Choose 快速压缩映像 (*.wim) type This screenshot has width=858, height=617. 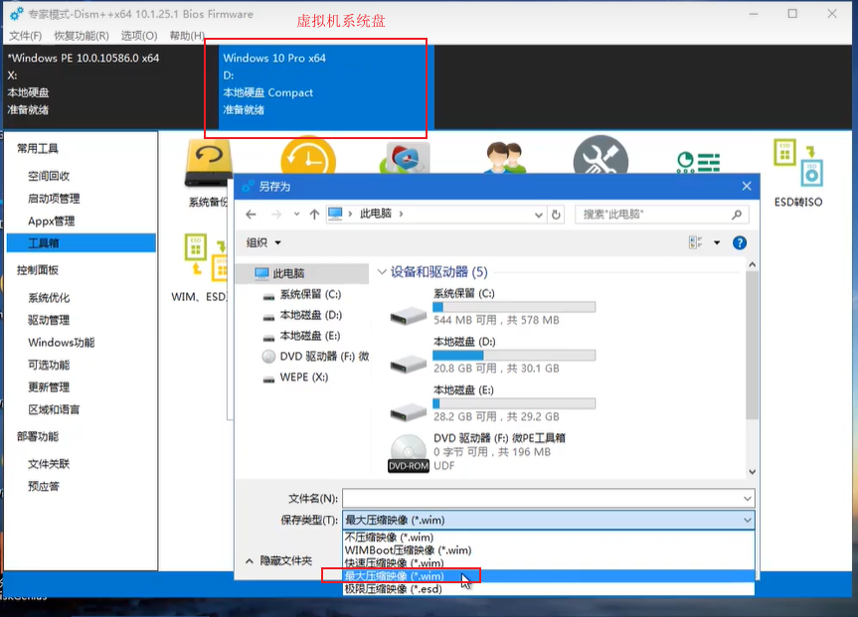click(x=548, y=563)
